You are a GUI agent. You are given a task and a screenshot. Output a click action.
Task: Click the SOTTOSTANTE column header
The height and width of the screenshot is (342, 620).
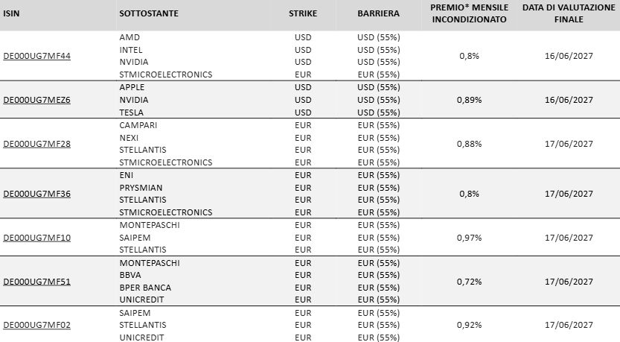[x=149, y=13]
